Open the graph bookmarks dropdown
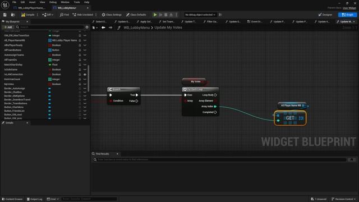 click(x=95, y=27)
